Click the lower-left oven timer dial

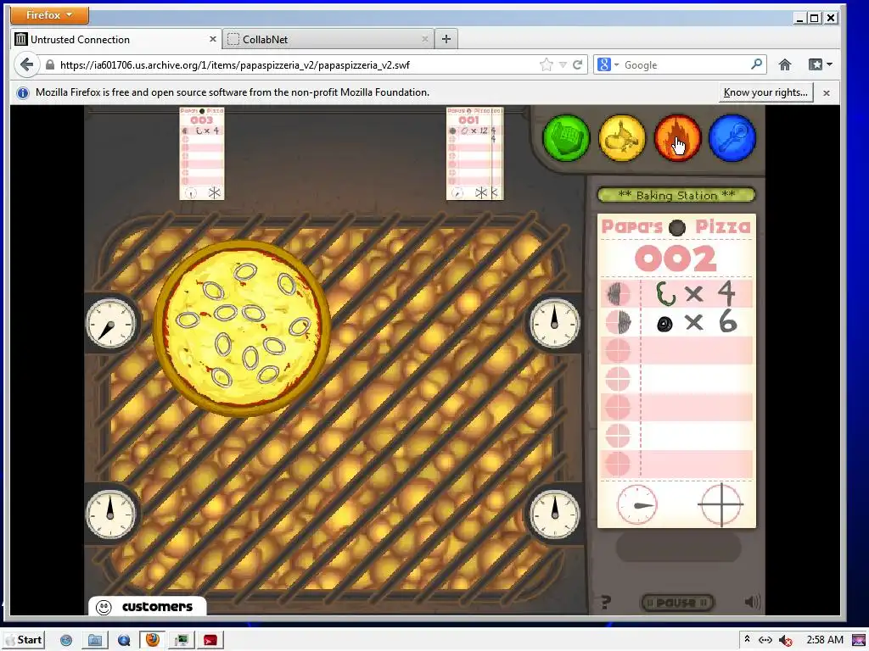(110, 515)
